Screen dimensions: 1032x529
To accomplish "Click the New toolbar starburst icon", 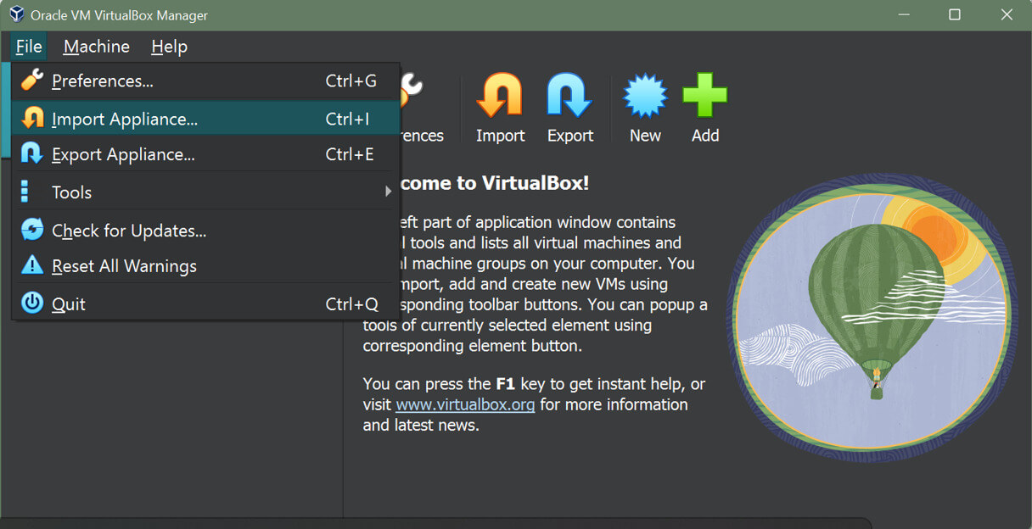I will point(645,95).
